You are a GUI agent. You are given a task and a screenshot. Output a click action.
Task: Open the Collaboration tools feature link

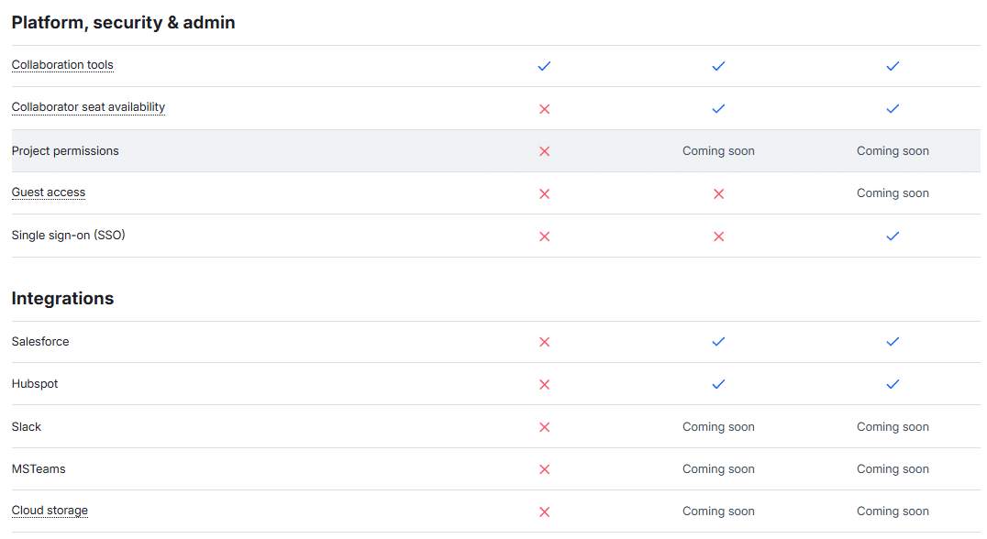(x=62, y=65)
